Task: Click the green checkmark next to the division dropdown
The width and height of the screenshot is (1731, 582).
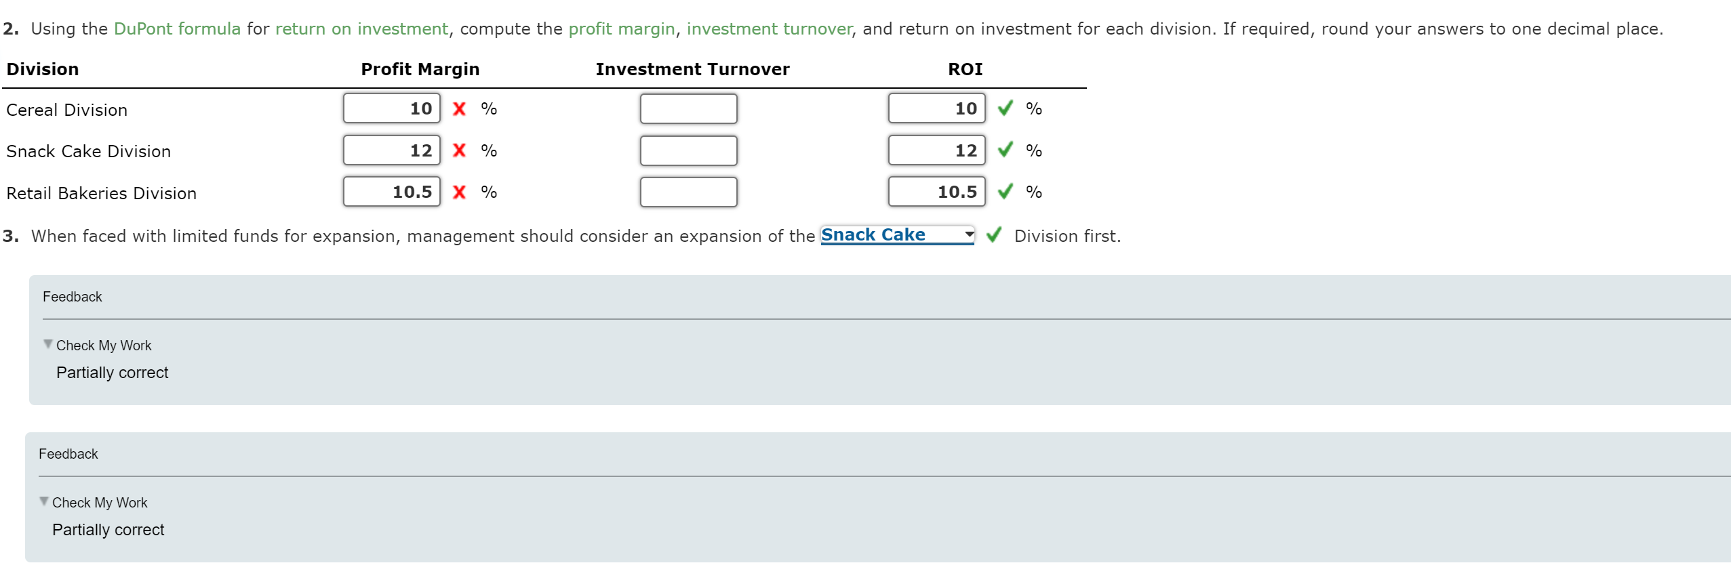Action: [995, 235]
